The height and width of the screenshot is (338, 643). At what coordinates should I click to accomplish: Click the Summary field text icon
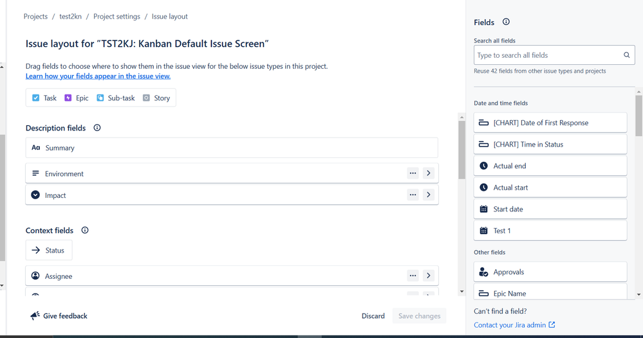36,148
